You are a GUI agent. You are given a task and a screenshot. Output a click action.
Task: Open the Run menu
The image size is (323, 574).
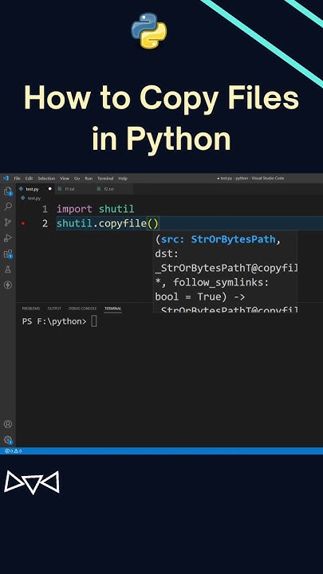89,179
